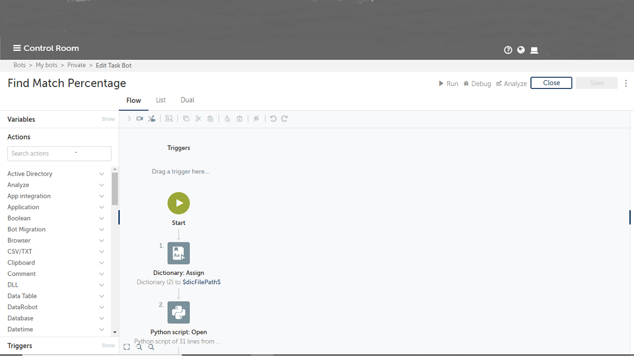Click the Search actions input field
The width and height of the screenshot is (634, 356).
pos(59,154)
